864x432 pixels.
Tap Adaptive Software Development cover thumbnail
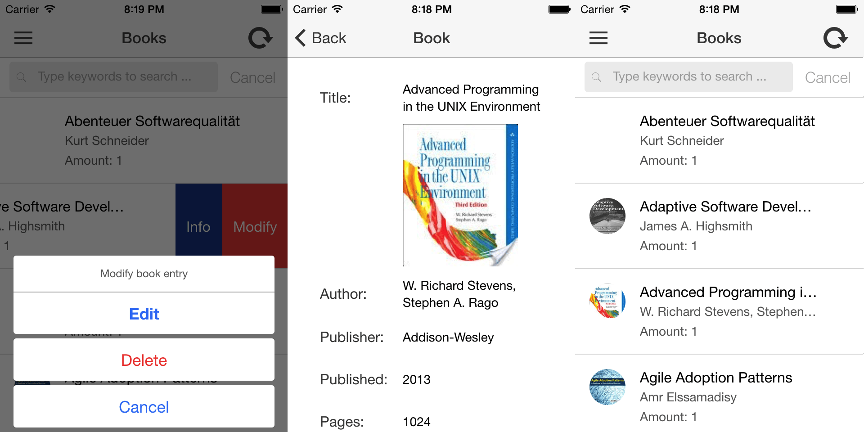(x=607, y=216)
